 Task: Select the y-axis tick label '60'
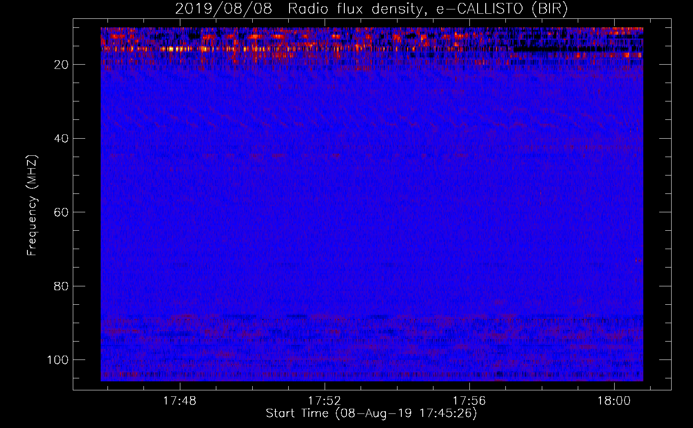(61, 212)
